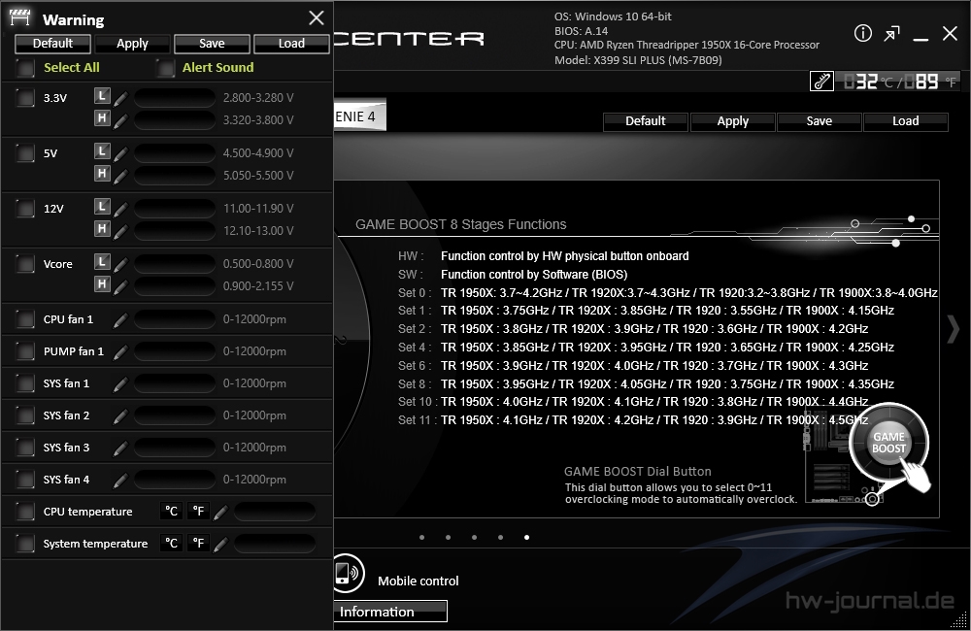Click Save in the main window
Screen dimensions: 971x631
pos(820,121)
